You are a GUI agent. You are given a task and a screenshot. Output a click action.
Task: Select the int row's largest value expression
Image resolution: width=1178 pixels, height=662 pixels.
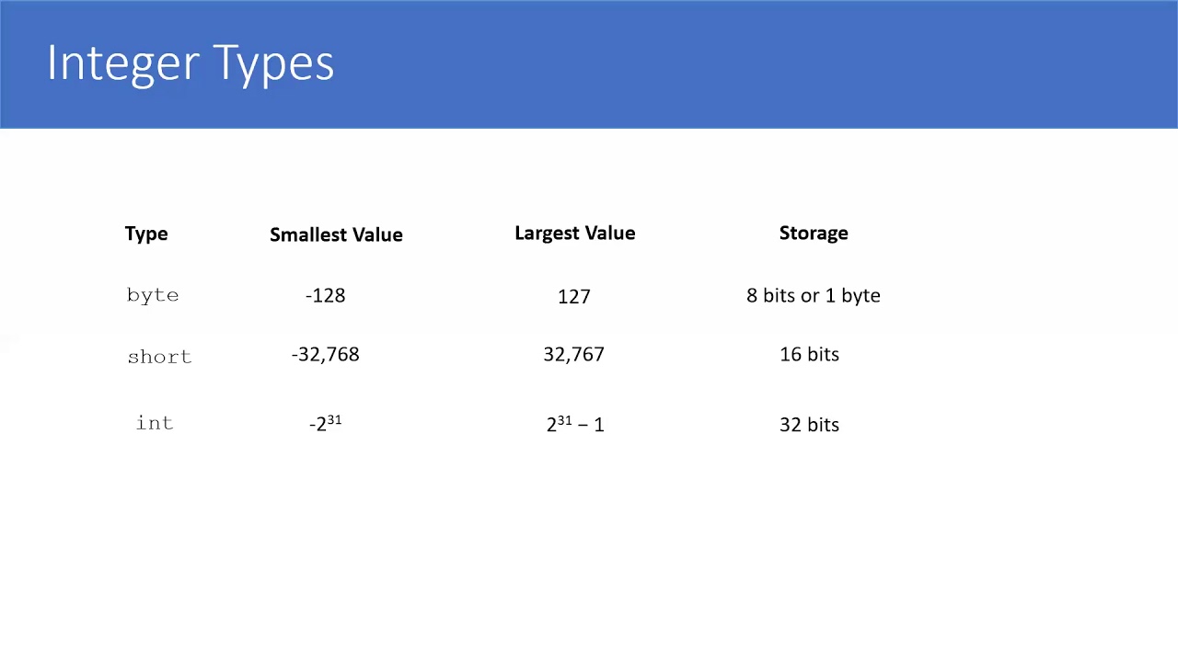click(x=575, y=424)
